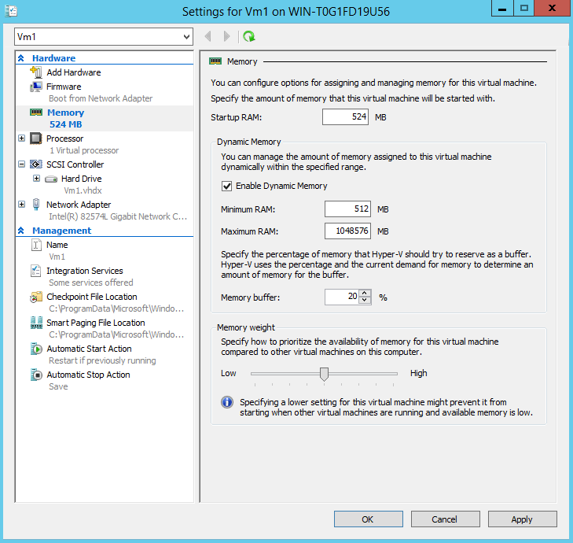This screenshot has width=573, height=543.
Task: Increase Memory buffer with up arrow
Action: click(365, 293)
